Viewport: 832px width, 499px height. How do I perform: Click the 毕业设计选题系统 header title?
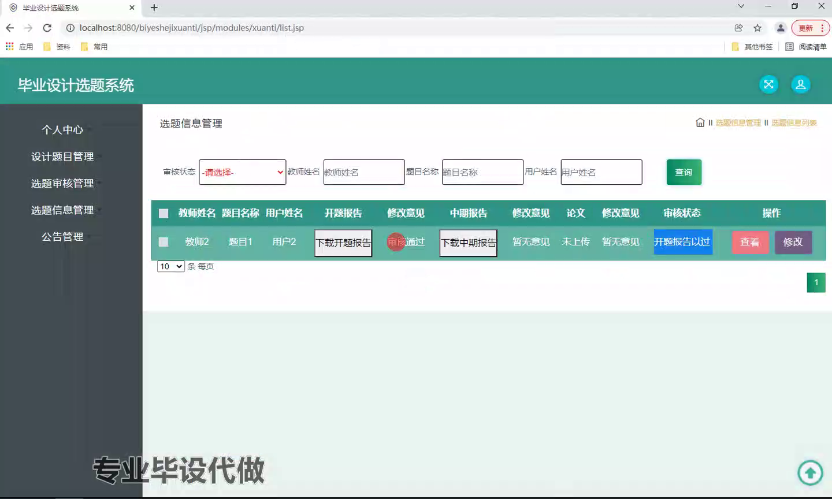click(76, 85)
